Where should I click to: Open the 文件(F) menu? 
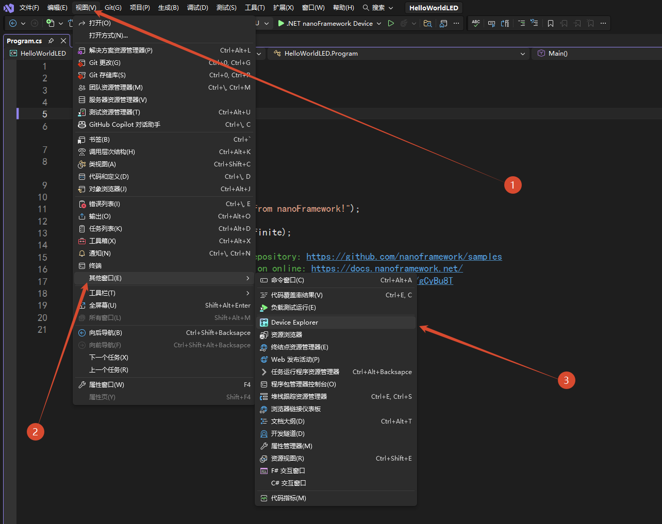pos(29,8)
